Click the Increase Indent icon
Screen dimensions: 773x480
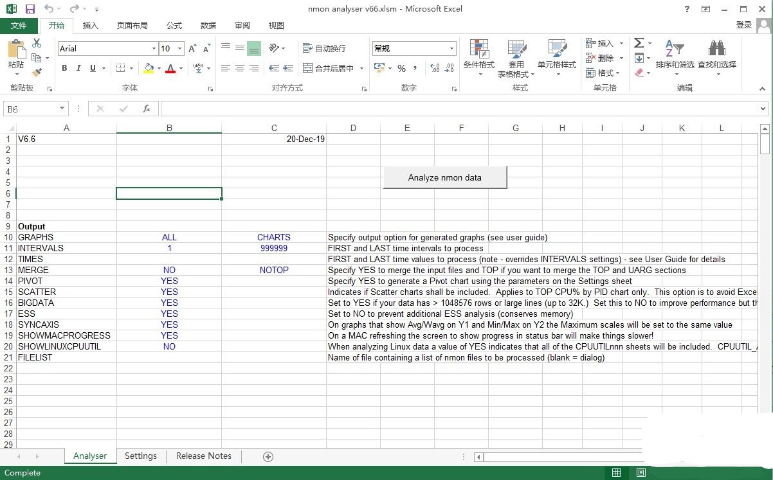tap(288, 68)
